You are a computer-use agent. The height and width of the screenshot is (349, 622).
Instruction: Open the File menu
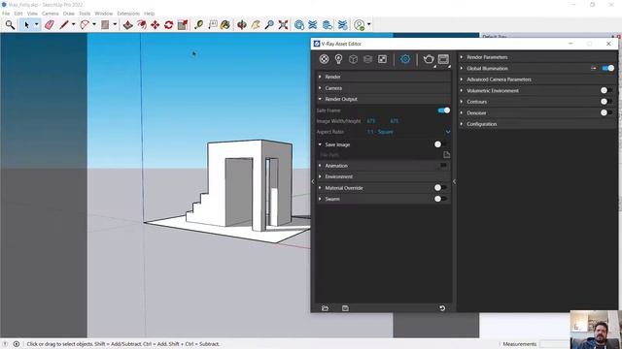click(6, 14)
